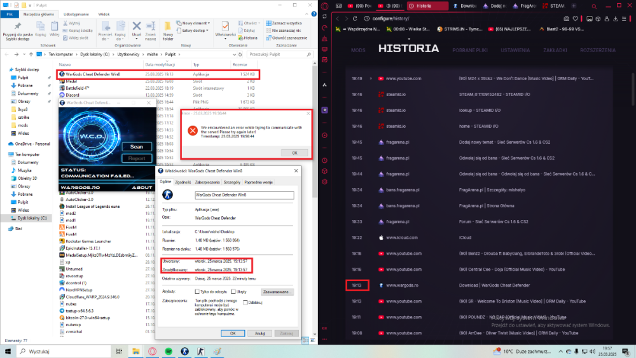The height and width of the screenshot is (358, 636).
Task: Select Pobrane under Szybki dostęp
Action: click(25, 86)
